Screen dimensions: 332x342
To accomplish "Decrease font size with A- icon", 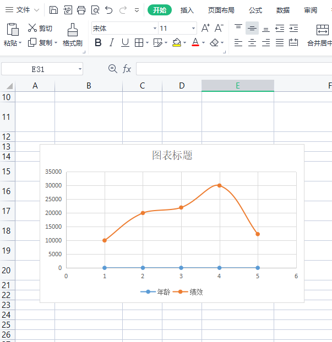I will pyautogui.click(x=219, y=28).
